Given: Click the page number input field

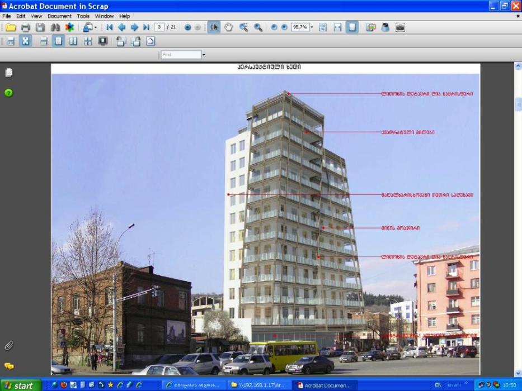Looking at the screenshot, I should pos(159,27).
